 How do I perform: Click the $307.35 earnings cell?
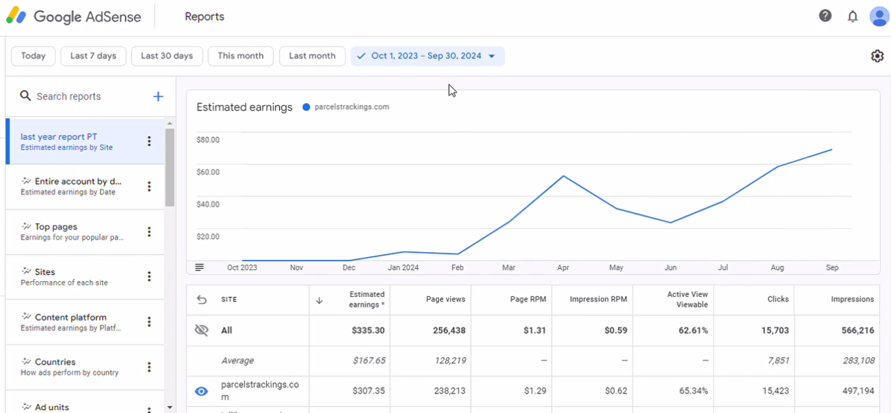tap(369, 391)
